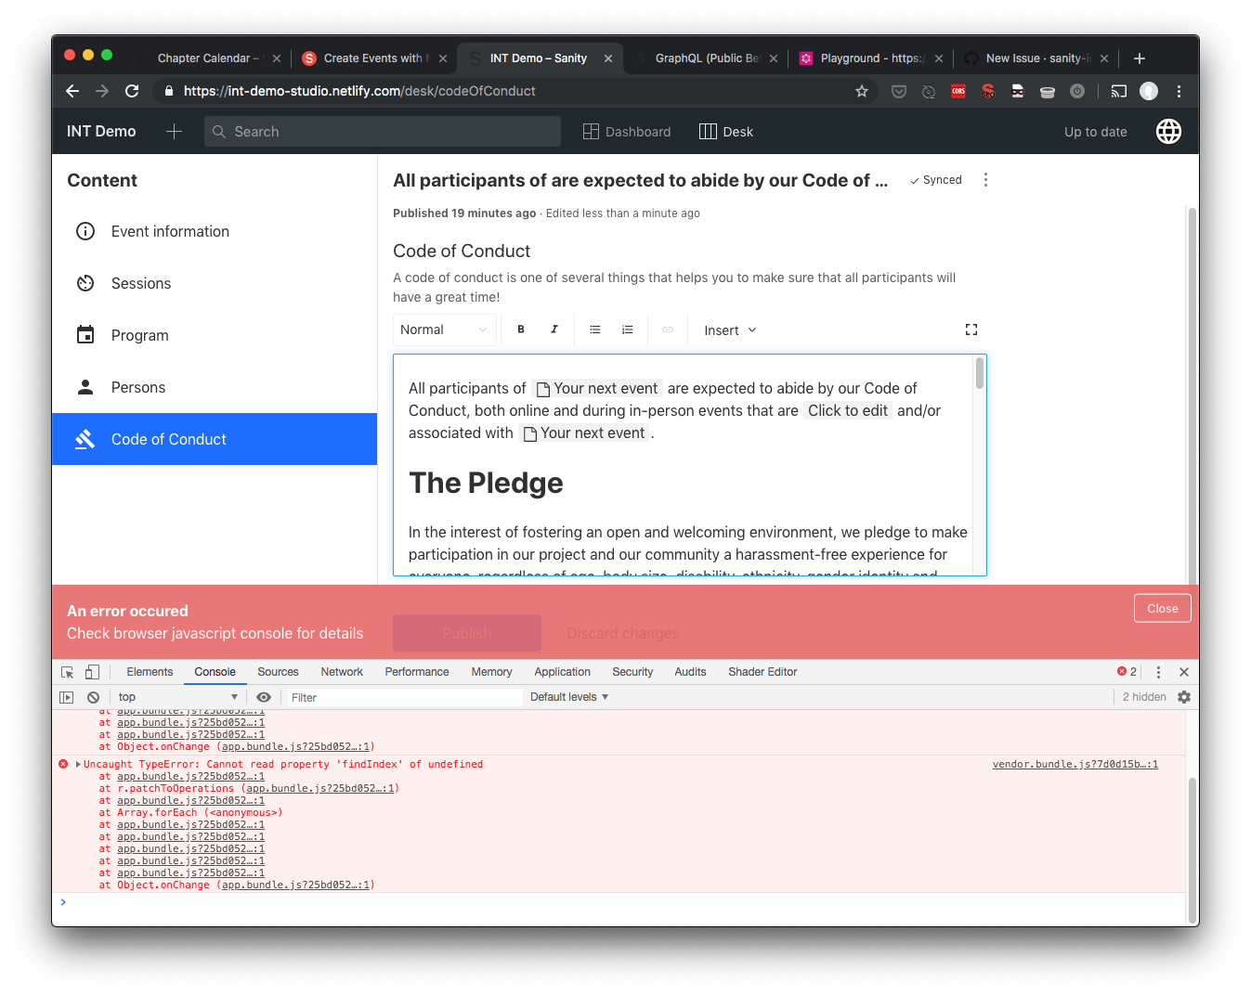Select the DevTools inspect element tool
Viewport: 1251px width, 995px height.
pos(67,672)
